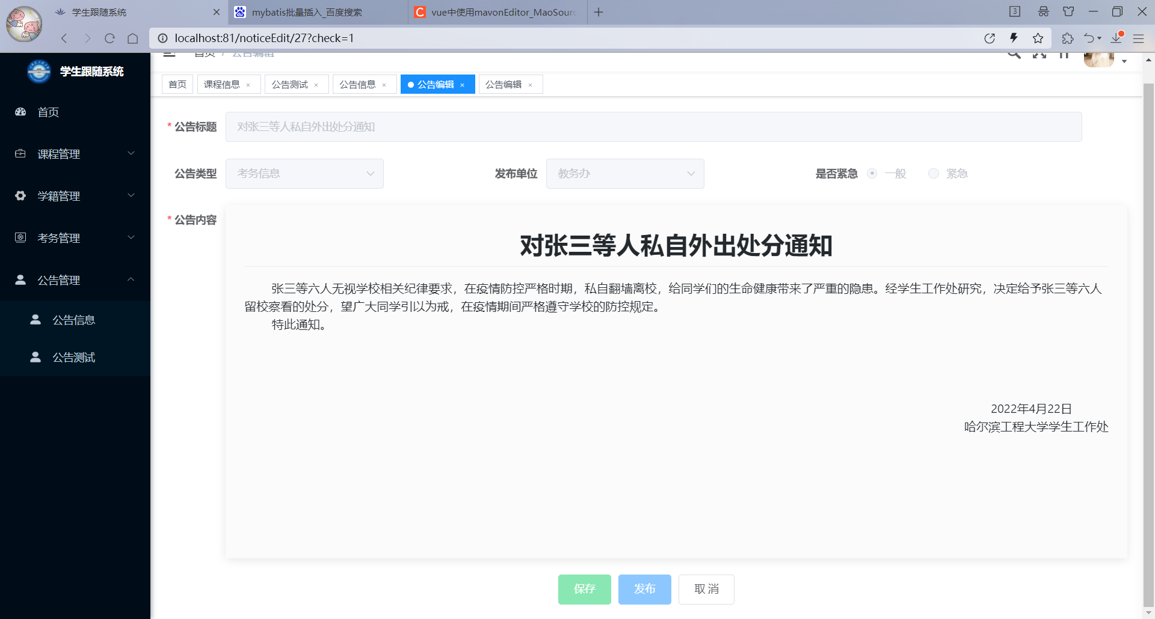Open the 公告测试 sidebar item
Viewport: 1155px width, 619px height.
coord(73,358)
